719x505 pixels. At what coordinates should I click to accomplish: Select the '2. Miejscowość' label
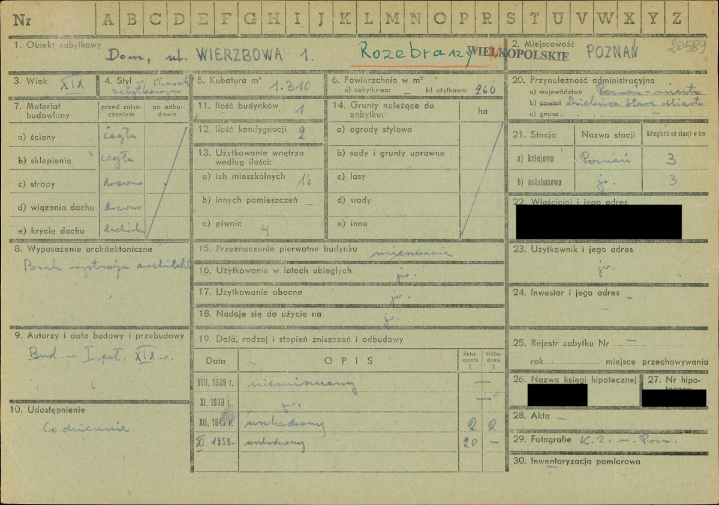click(x=543, y=44)
